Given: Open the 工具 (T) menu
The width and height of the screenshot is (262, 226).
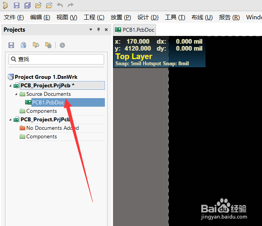Looking at the screenshot, I should pyautogui.click(x=175, y=17).
